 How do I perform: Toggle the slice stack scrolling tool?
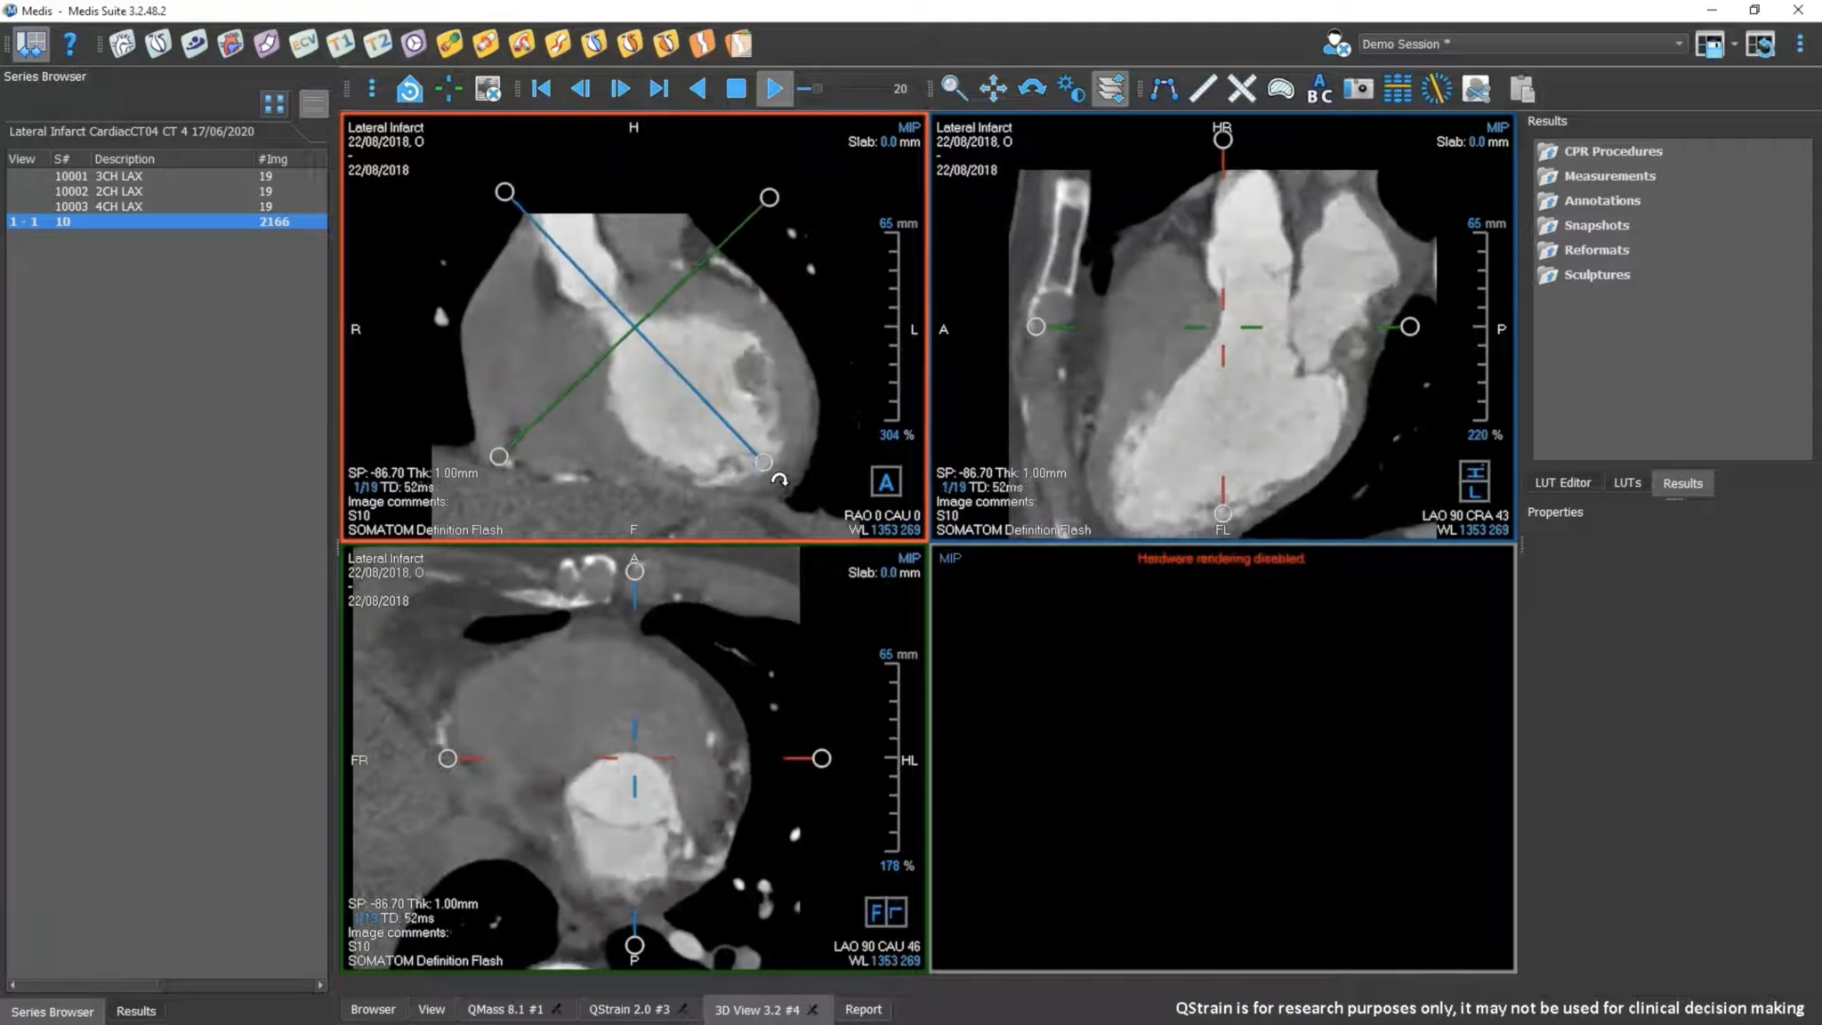point(1110,88)
